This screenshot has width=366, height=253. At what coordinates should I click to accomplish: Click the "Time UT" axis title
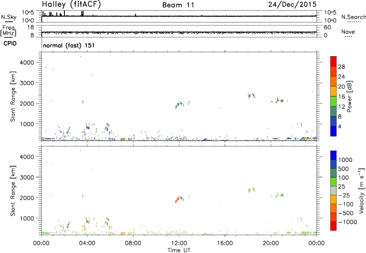pyautogui.click(x=179, y=250)
